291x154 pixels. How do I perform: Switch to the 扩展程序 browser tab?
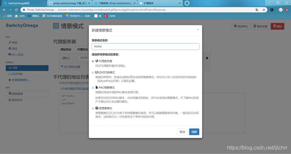coord(160,3)
